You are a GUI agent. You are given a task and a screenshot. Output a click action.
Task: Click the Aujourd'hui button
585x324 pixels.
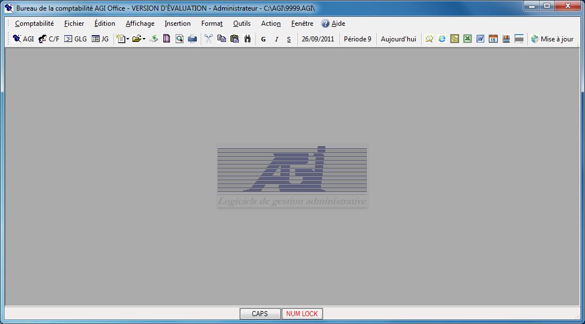coord(398,39)
